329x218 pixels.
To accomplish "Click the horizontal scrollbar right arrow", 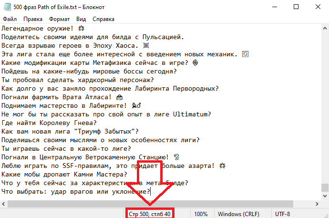I will [x=317, y=204].
